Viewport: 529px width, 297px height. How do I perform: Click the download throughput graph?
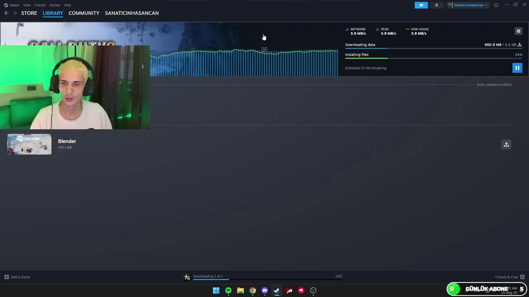pos(244,63)
